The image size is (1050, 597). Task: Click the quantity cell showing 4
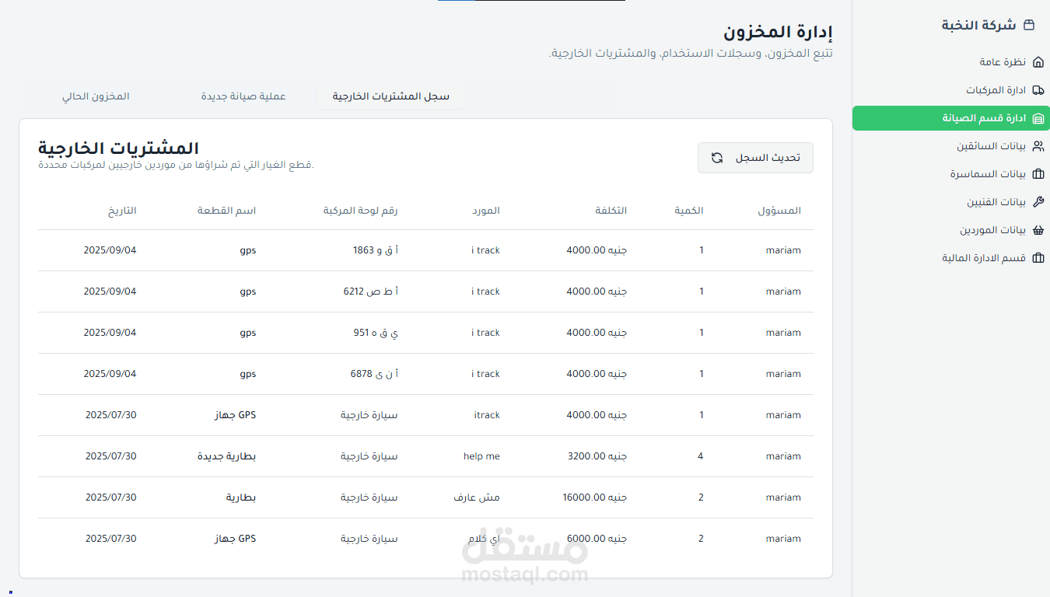(701, 456)
